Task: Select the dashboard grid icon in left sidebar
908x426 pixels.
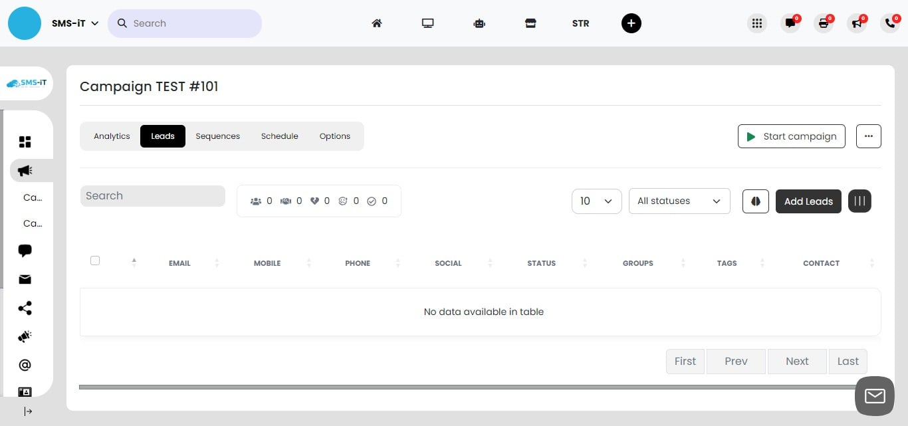Action: [x=25, y=142]
